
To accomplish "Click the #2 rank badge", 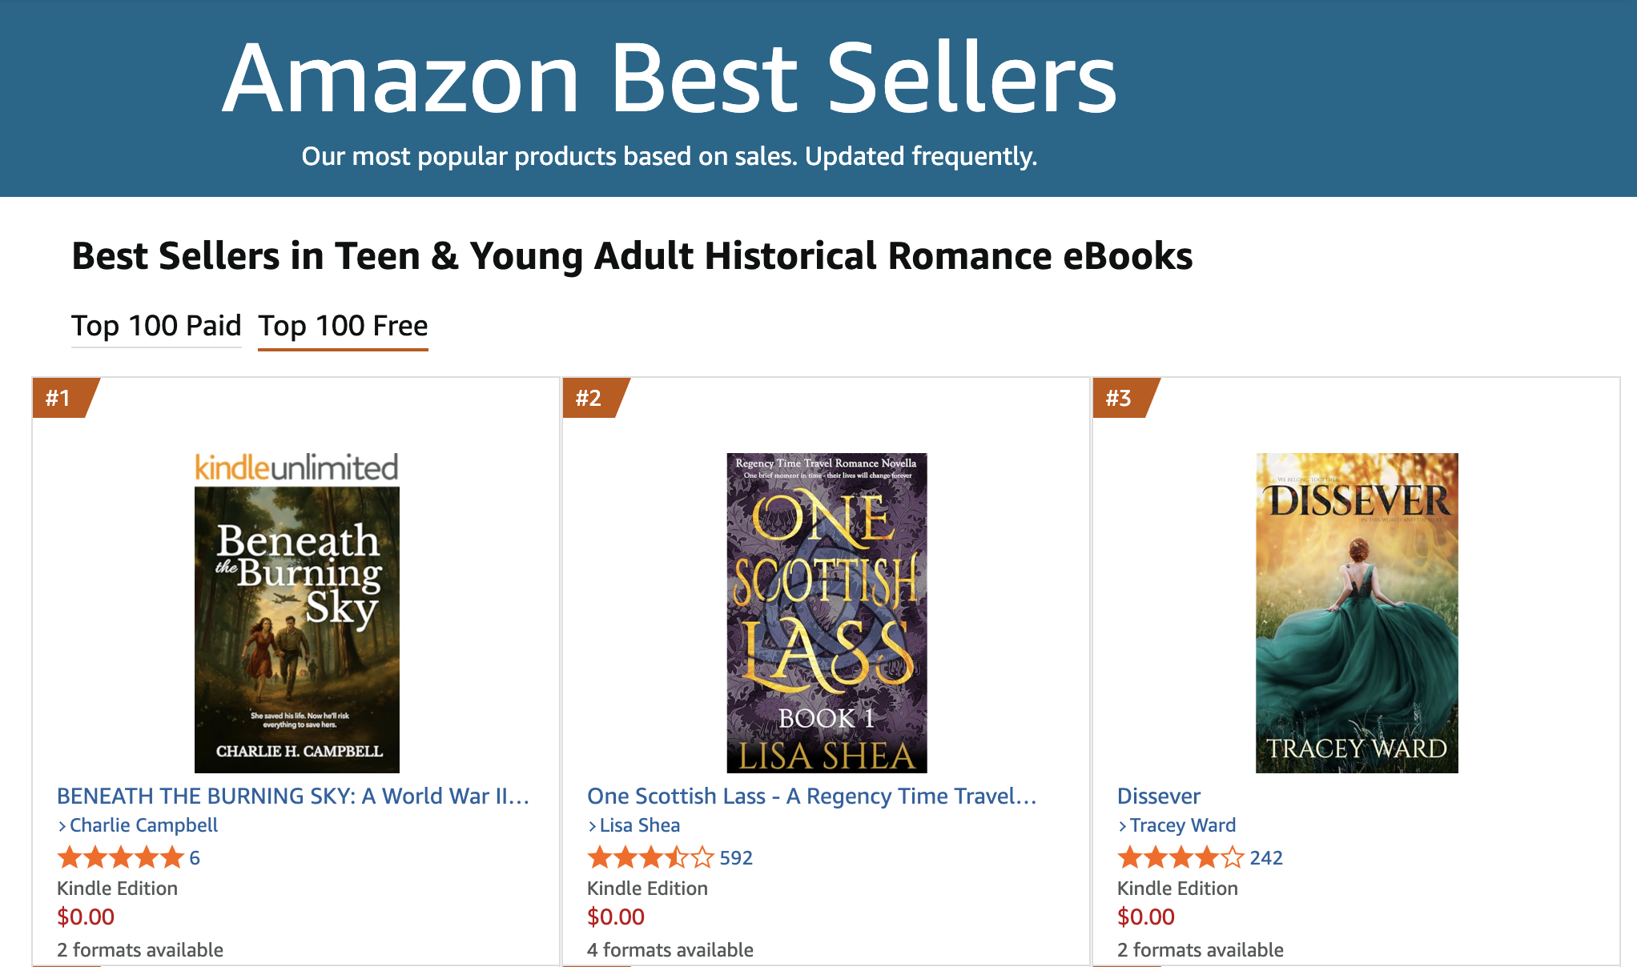I will coord(589,398).
